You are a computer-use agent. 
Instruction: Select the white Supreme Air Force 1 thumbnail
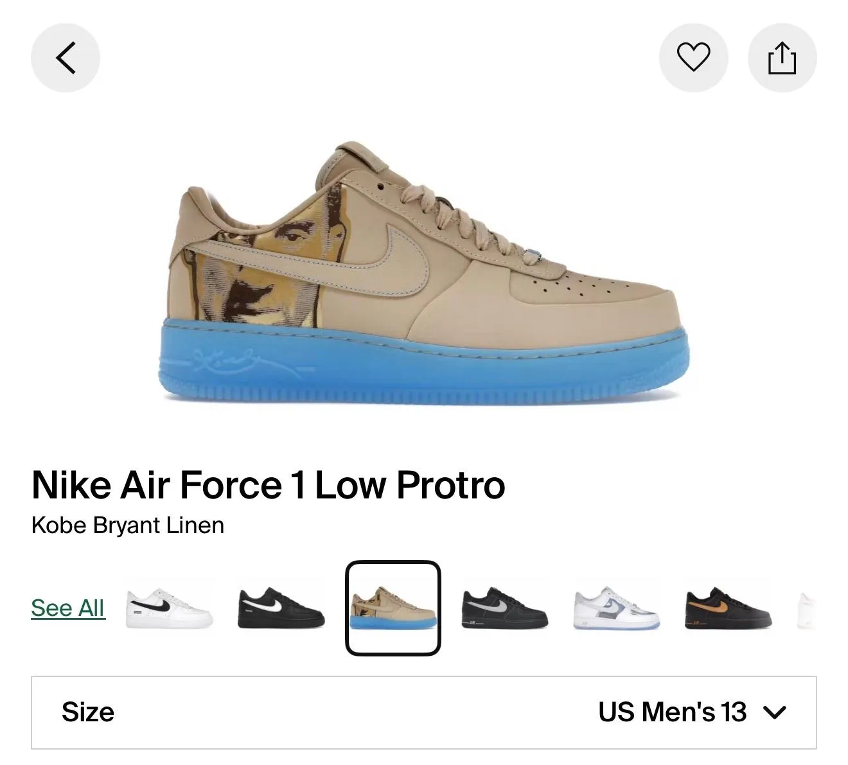169,608
